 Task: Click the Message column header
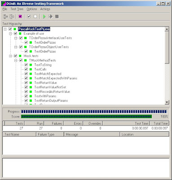click(92, 134)
